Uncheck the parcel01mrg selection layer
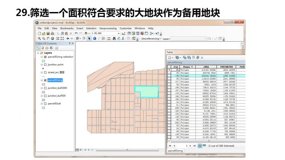285x160 pixels. click(45, 57)
